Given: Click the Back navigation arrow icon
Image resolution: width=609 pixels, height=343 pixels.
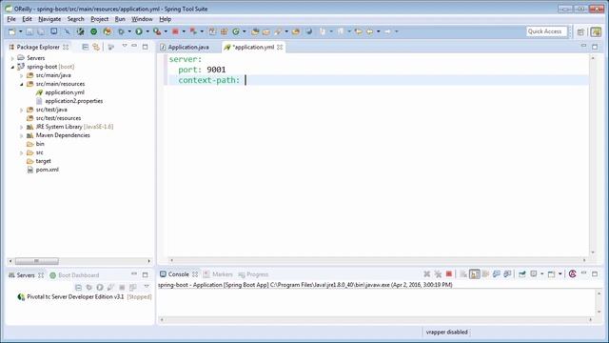Looking at the screenshot, I should pyautogui.click(x=369, y=31).
